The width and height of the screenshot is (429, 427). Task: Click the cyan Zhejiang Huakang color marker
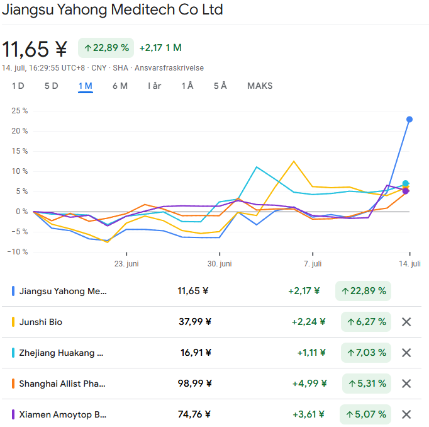(x=13, y=353)
